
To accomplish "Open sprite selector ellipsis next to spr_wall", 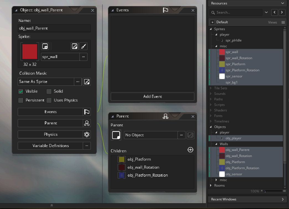I will [84, 57].
